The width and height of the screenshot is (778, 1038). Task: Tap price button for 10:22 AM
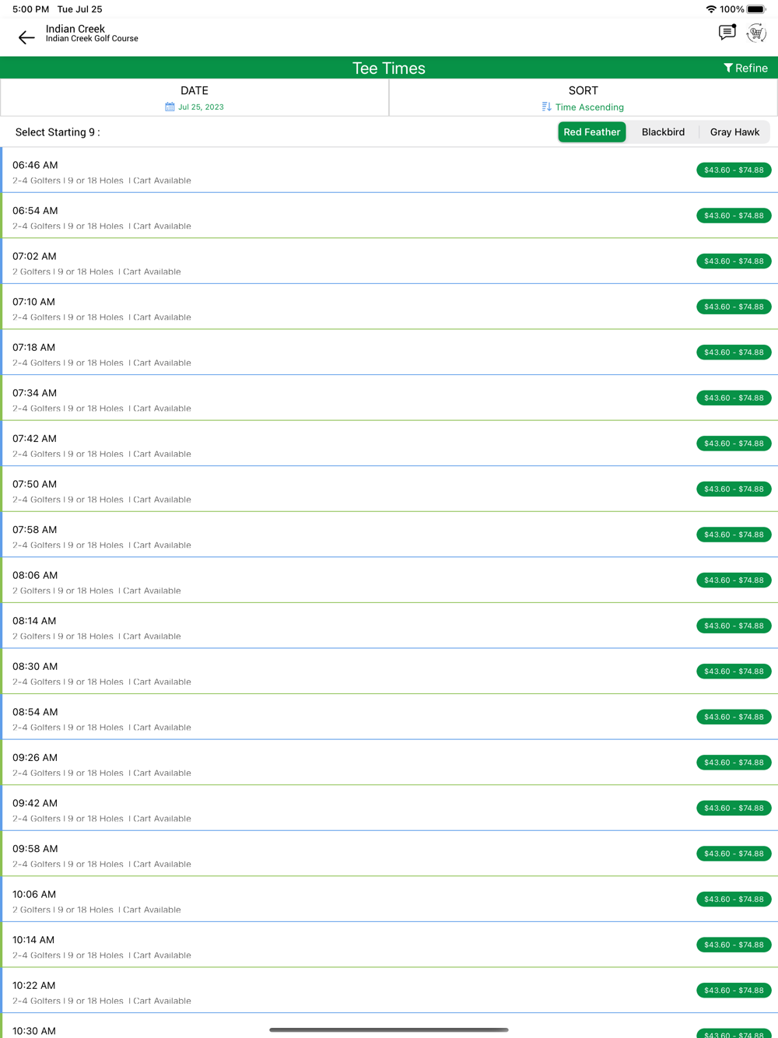click(734, 991)
